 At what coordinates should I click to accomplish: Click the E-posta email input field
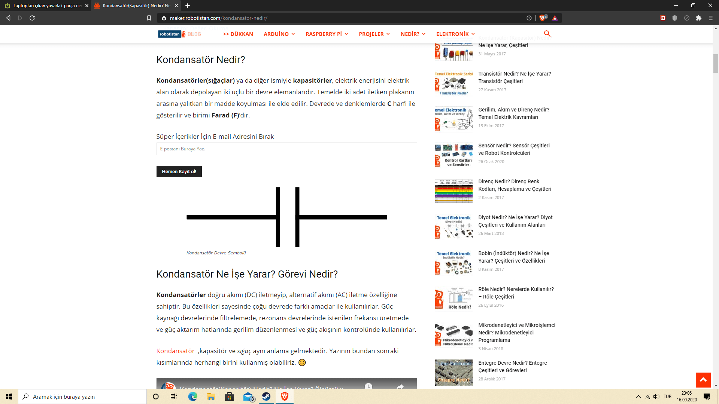click(286, 149)
